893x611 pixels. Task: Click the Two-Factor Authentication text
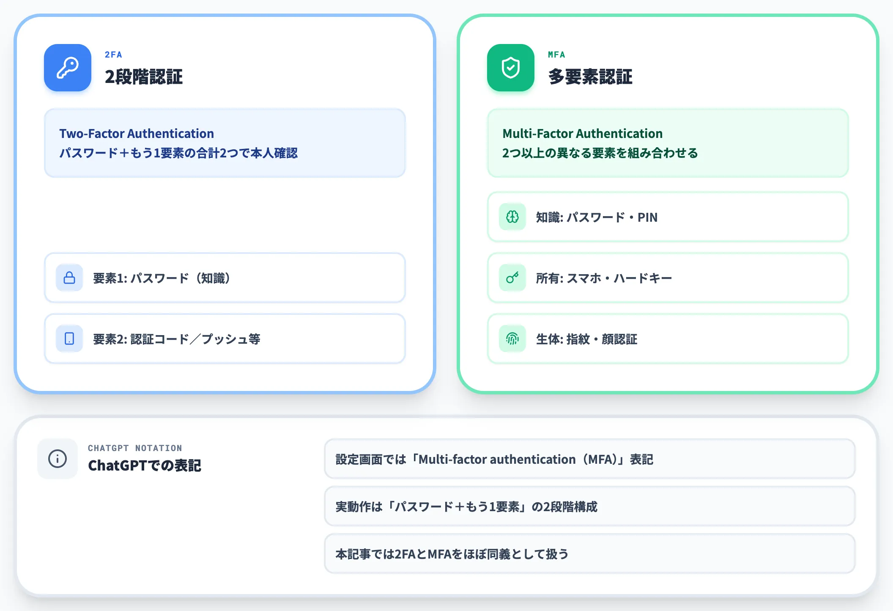(137, 134)
